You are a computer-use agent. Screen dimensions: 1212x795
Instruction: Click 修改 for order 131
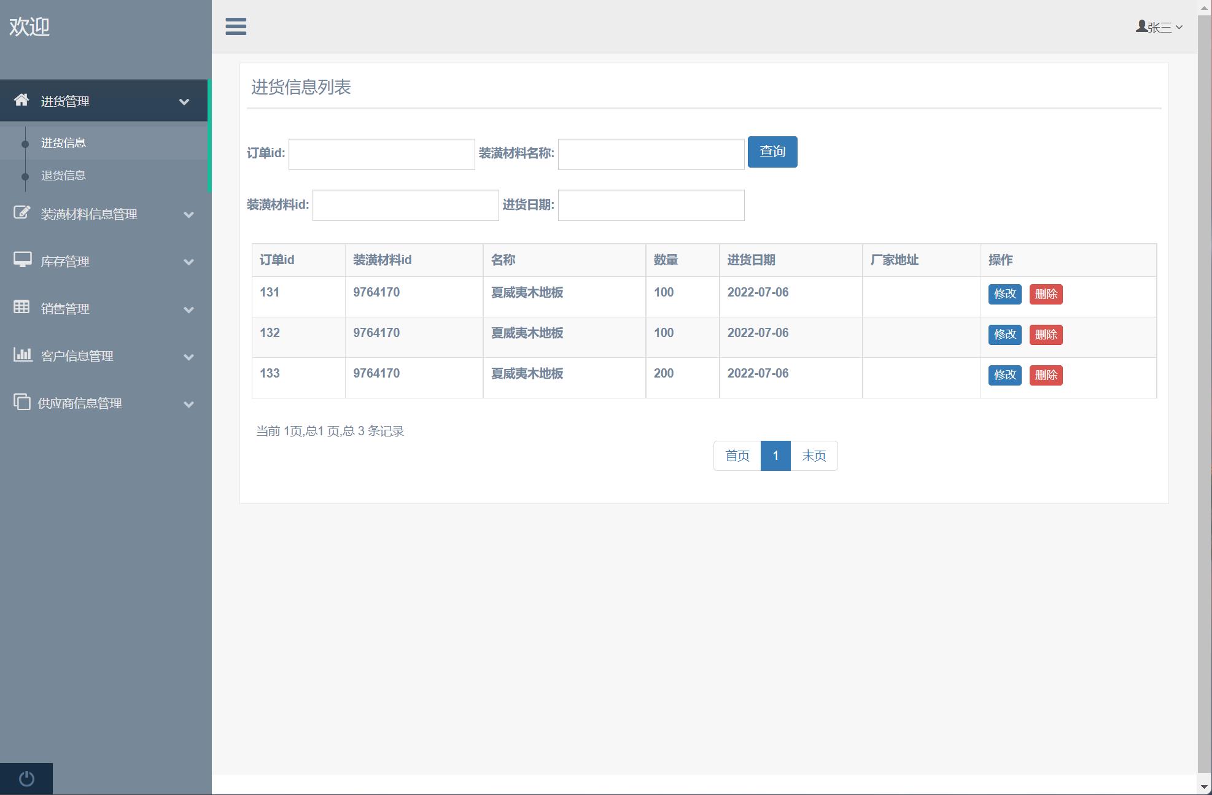(x=1004, y=294)
